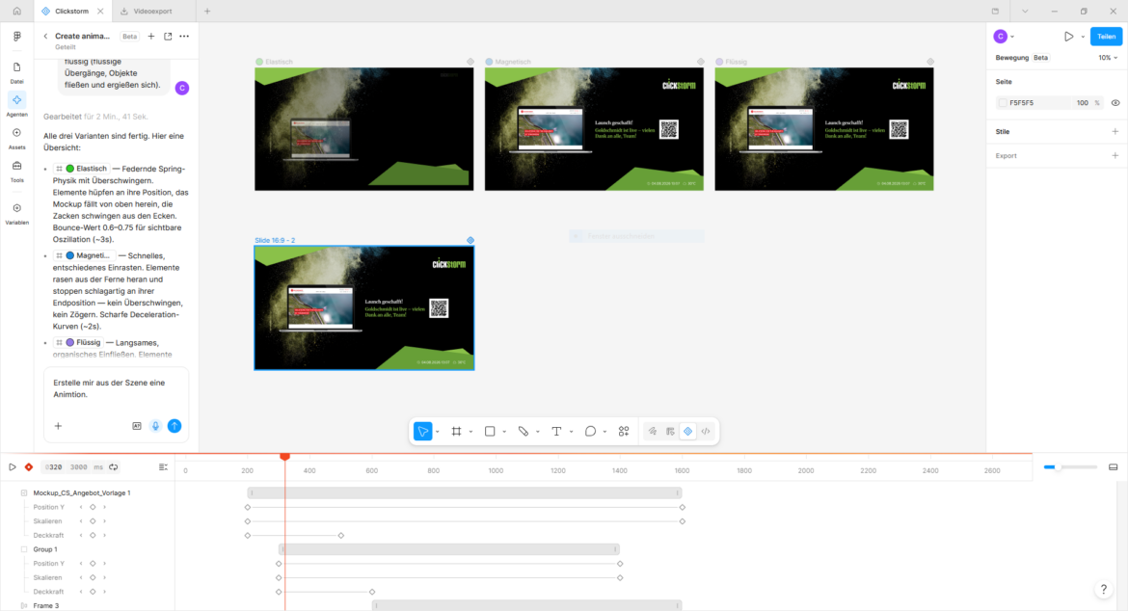
Task: Click the timeline zoom slider
Action: pyautogui.click(x=1070, y=467)
